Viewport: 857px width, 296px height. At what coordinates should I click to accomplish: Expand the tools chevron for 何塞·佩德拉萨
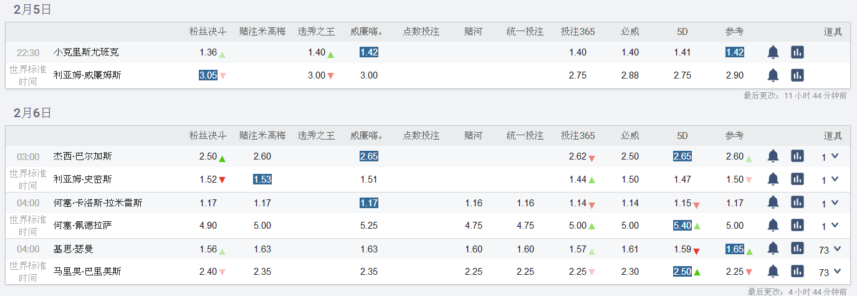click(835, 226)
